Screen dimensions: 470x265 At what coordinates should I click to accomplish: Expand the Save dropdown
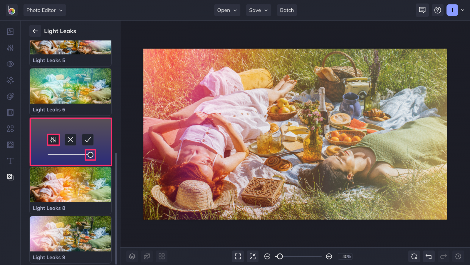[258, 10]
